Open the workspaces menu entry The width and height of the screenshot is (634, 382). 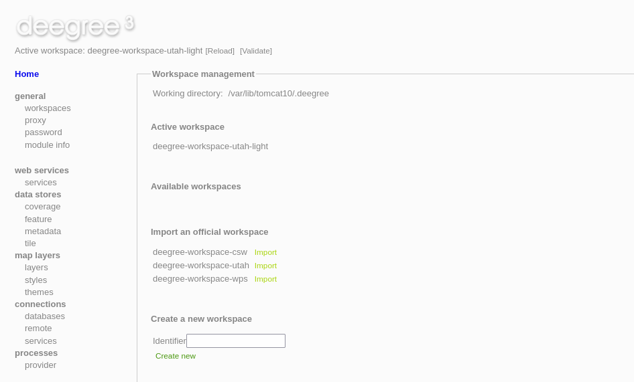pos(48,108)
